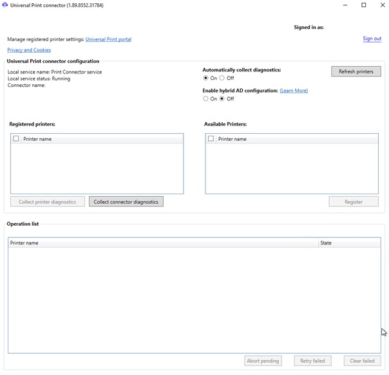Minimize the Universal Print connector window
The height and width of the screenshot is (375, 389).
pyautogui.click(x=345, y=5)
